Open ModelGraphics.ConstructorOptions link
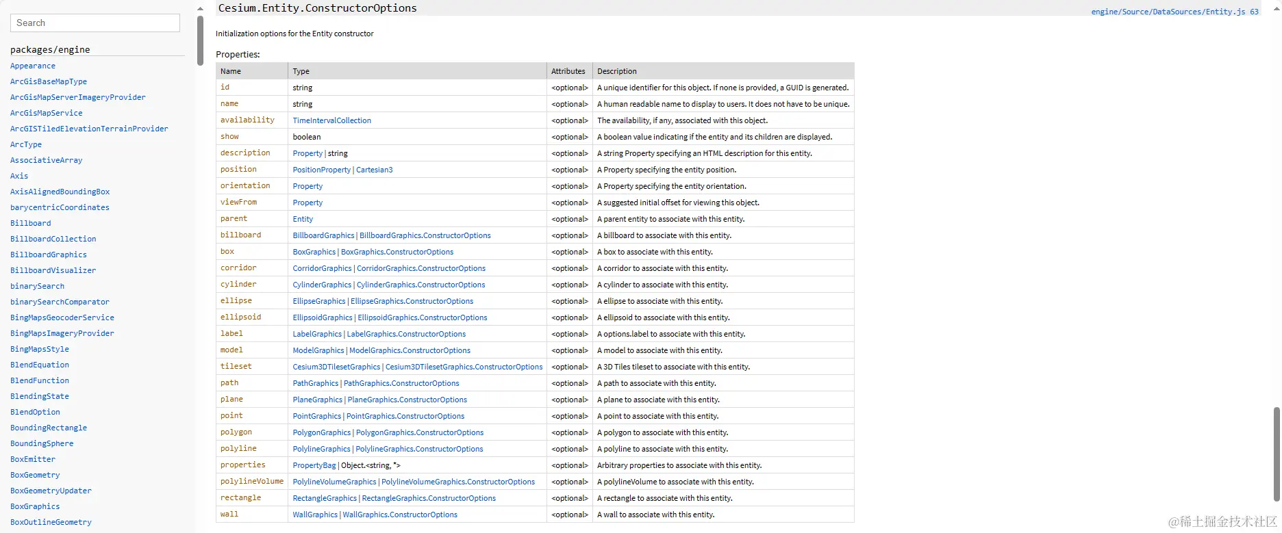The height and width of the screenshot is (533, 1282). (410, 350)
